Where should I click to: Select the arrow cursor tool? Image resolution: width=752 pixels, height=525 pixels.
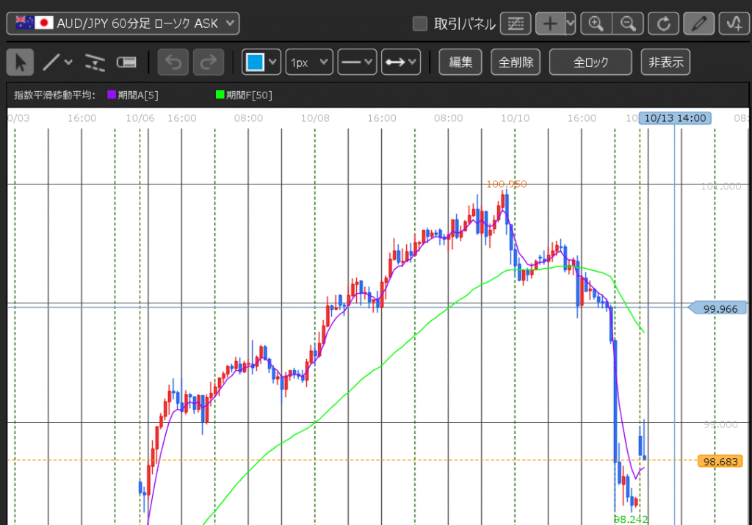pos(20,62)
